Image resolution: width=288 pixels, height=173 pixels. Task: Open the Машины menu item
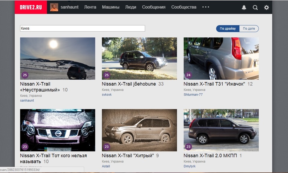click(x=111, y=7)
